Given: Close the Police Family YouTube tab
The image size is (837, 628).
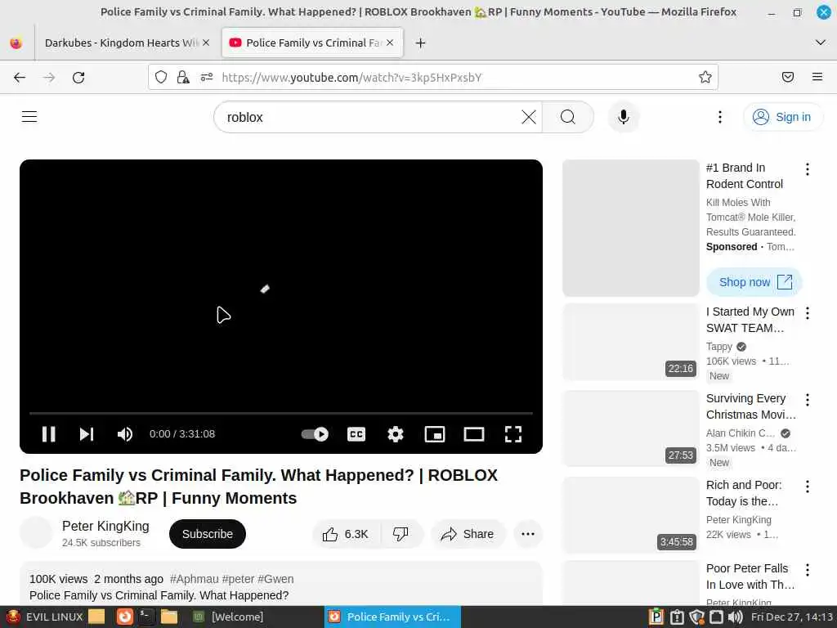Looking at the screenshot, I should tap(390, 43).
